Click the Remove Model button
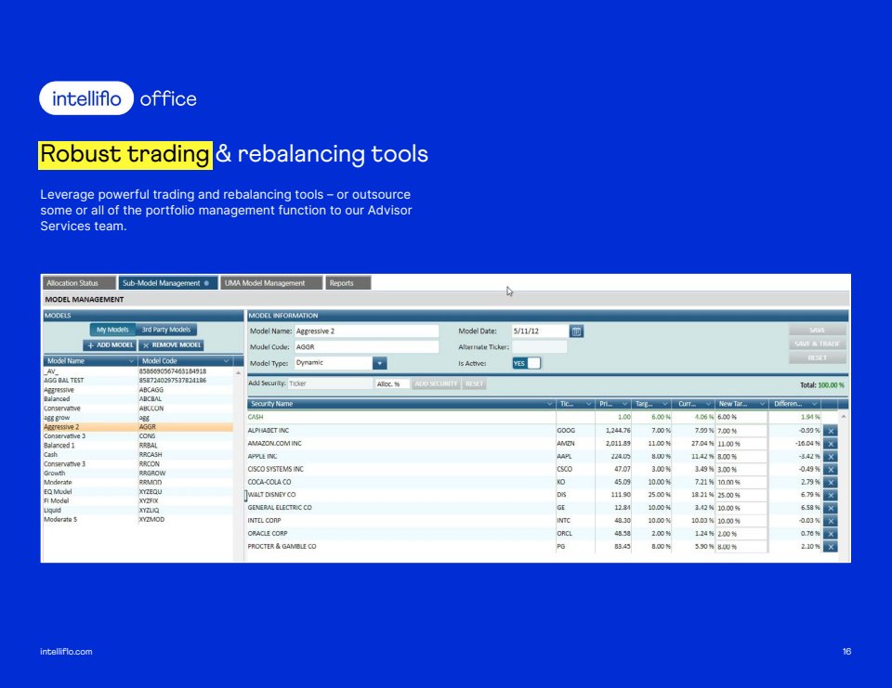 pyautogui.click(x=171, y=344)
